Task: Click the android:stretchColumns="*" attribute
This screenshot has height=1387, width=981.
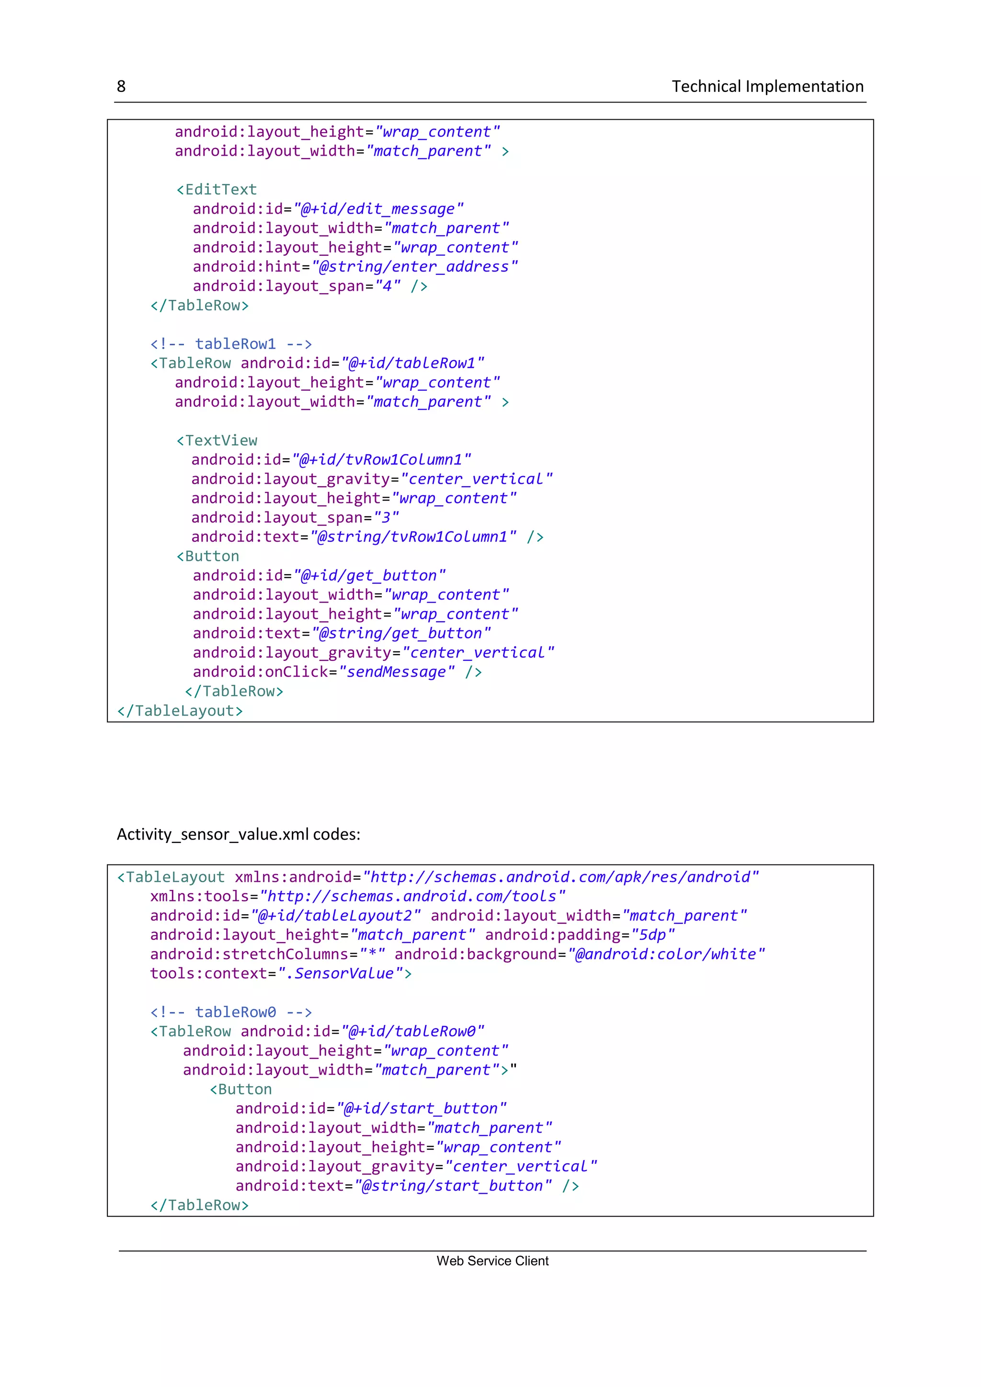Action: pos(268,955)
